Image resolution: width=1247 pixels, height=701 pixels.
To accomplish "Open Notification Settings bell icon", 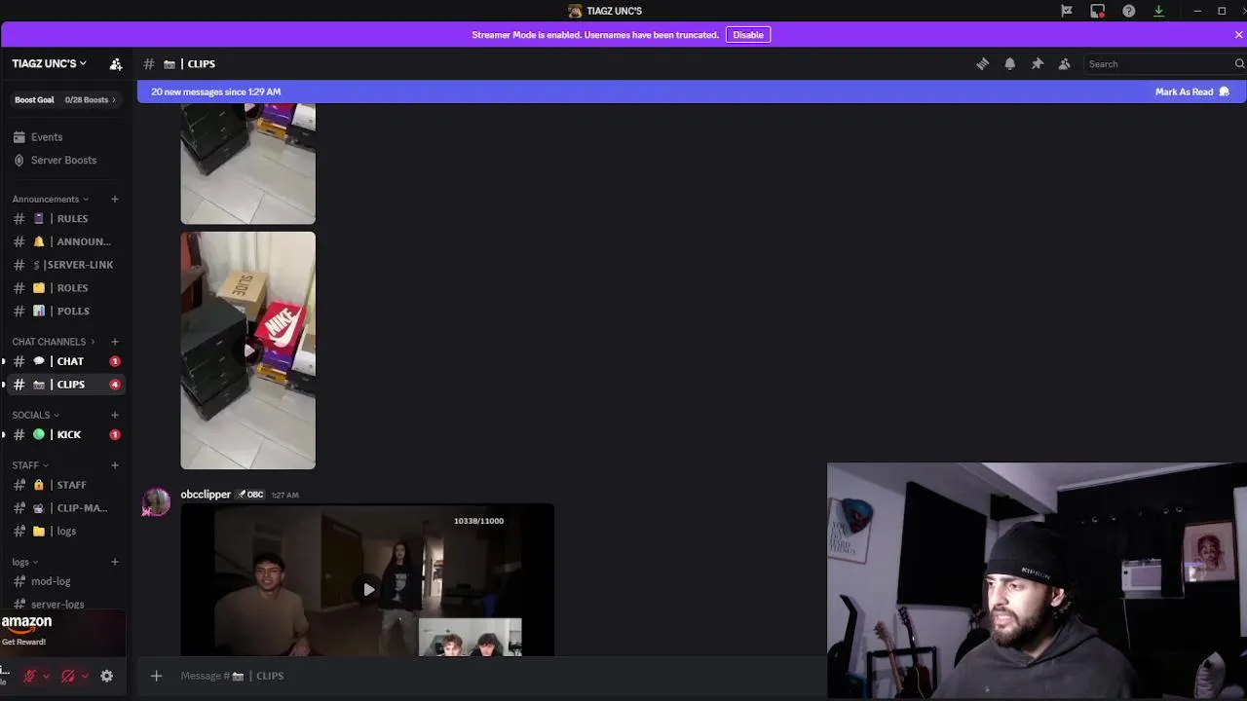I will click(1009, 64).
